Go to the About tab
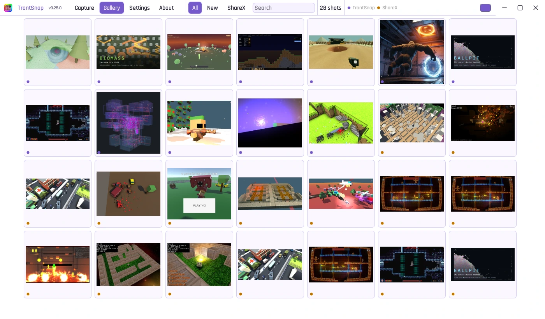545x319 pixels. tap(166, 8)
